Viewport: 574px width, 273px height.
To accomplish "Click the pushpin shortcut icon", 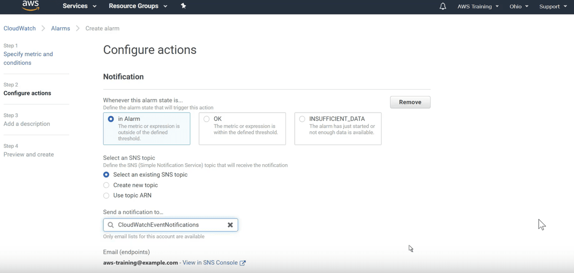I will (x=184, y=6).
